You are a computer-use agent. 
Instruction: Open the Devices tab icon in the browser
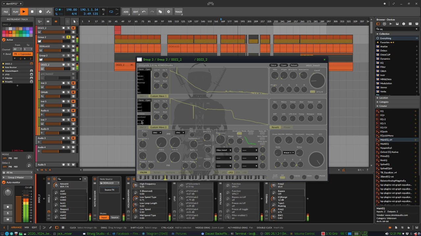(378, 24)
